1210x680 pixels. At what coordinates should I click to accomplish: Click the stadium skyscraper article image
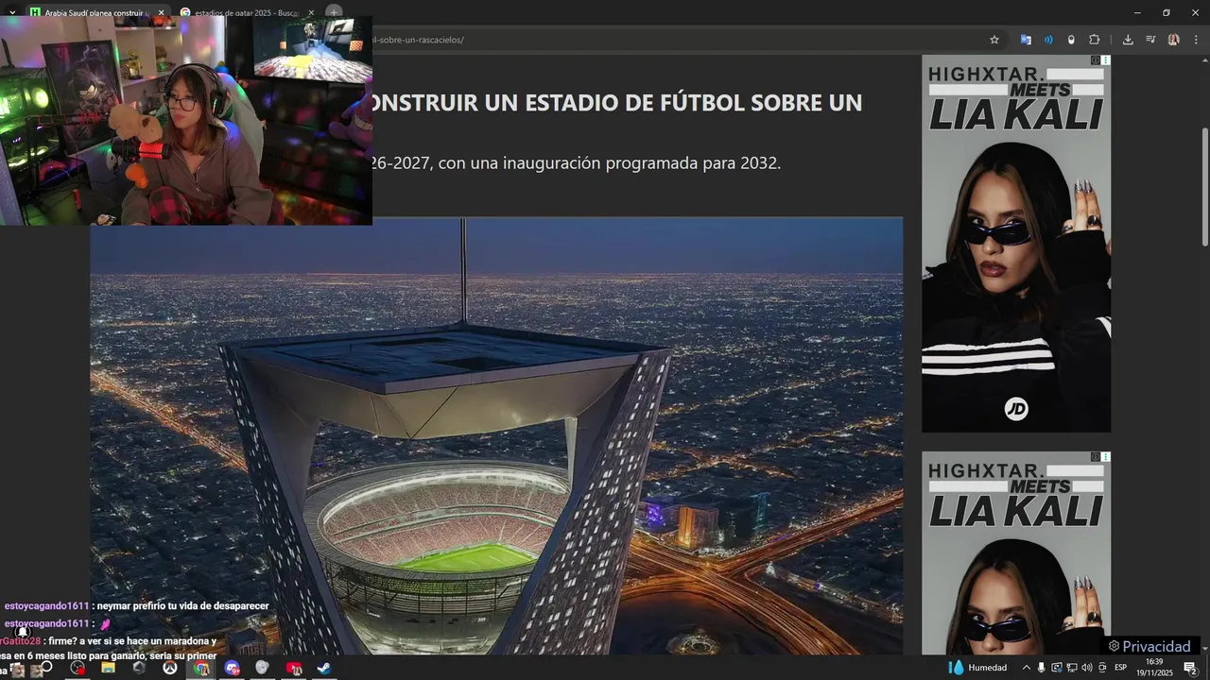[496, 436]
